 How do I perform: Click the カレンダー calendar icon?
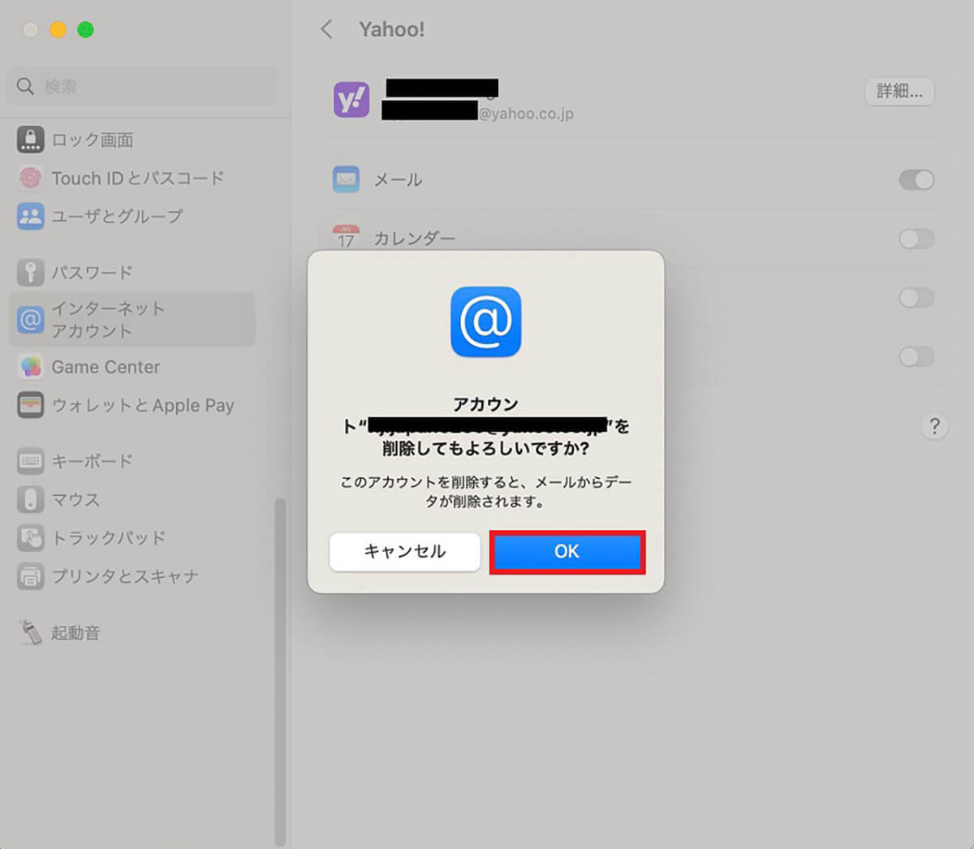point(347,236)
